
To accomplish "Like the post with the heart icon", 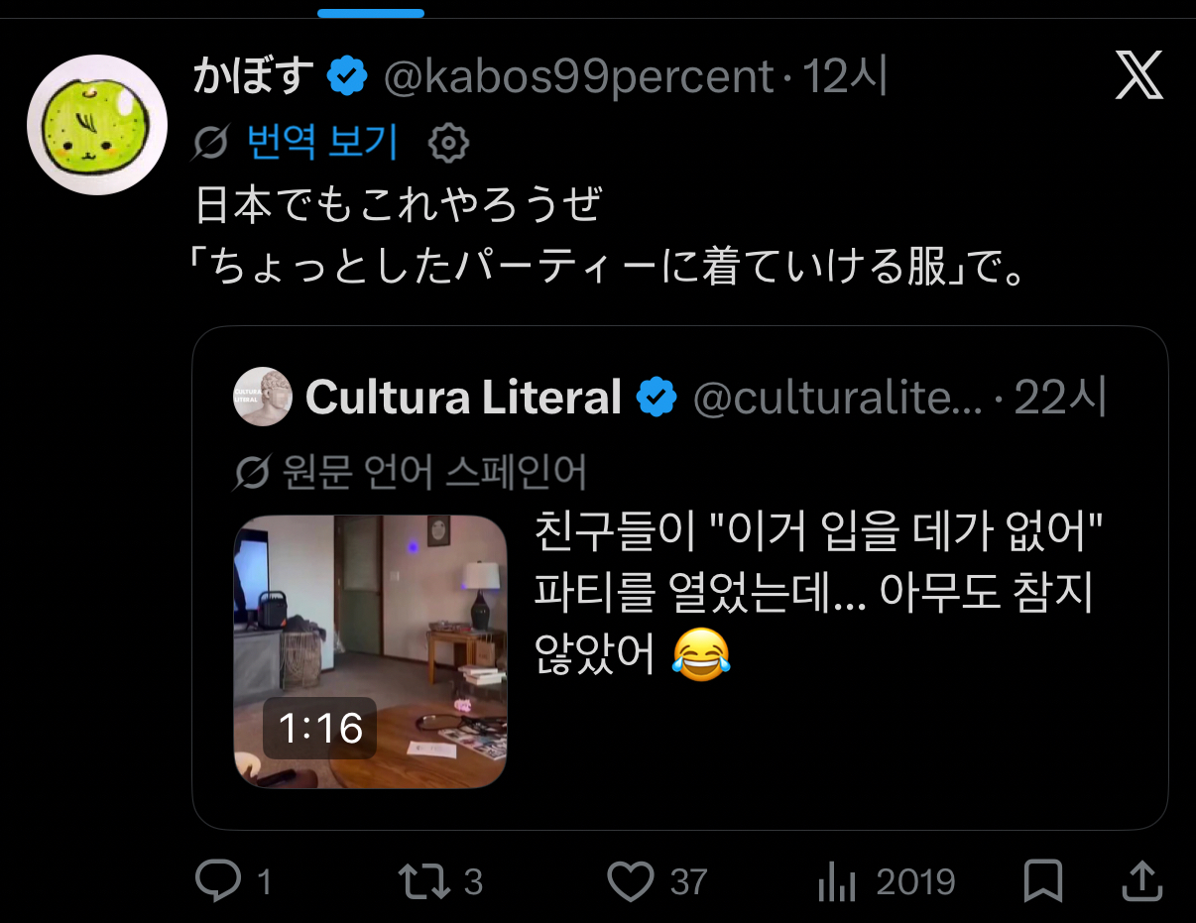I will pyautogui.click(x=631, y=881).
